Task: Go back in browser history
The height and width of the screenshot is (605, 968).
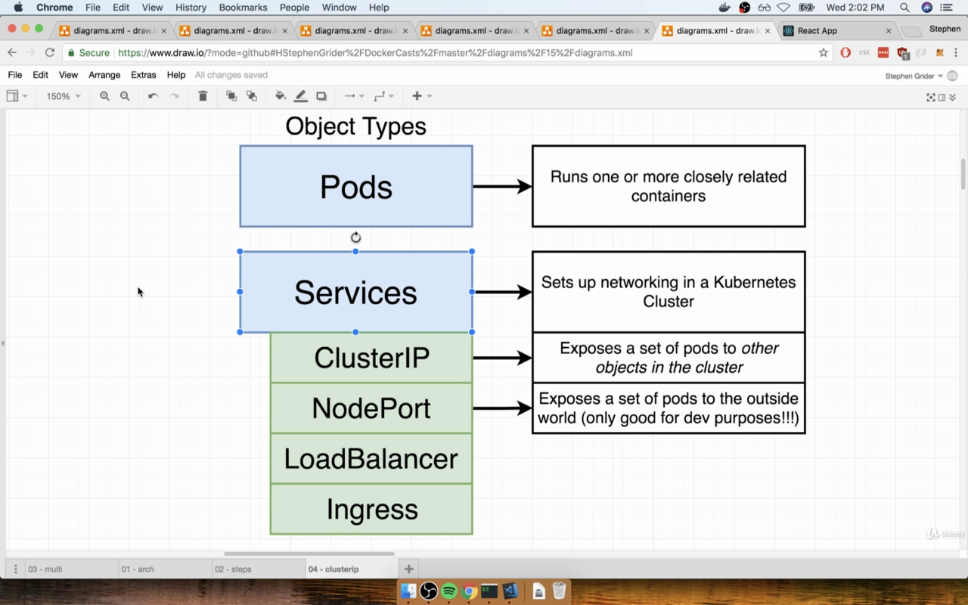Action: [12, 53]
